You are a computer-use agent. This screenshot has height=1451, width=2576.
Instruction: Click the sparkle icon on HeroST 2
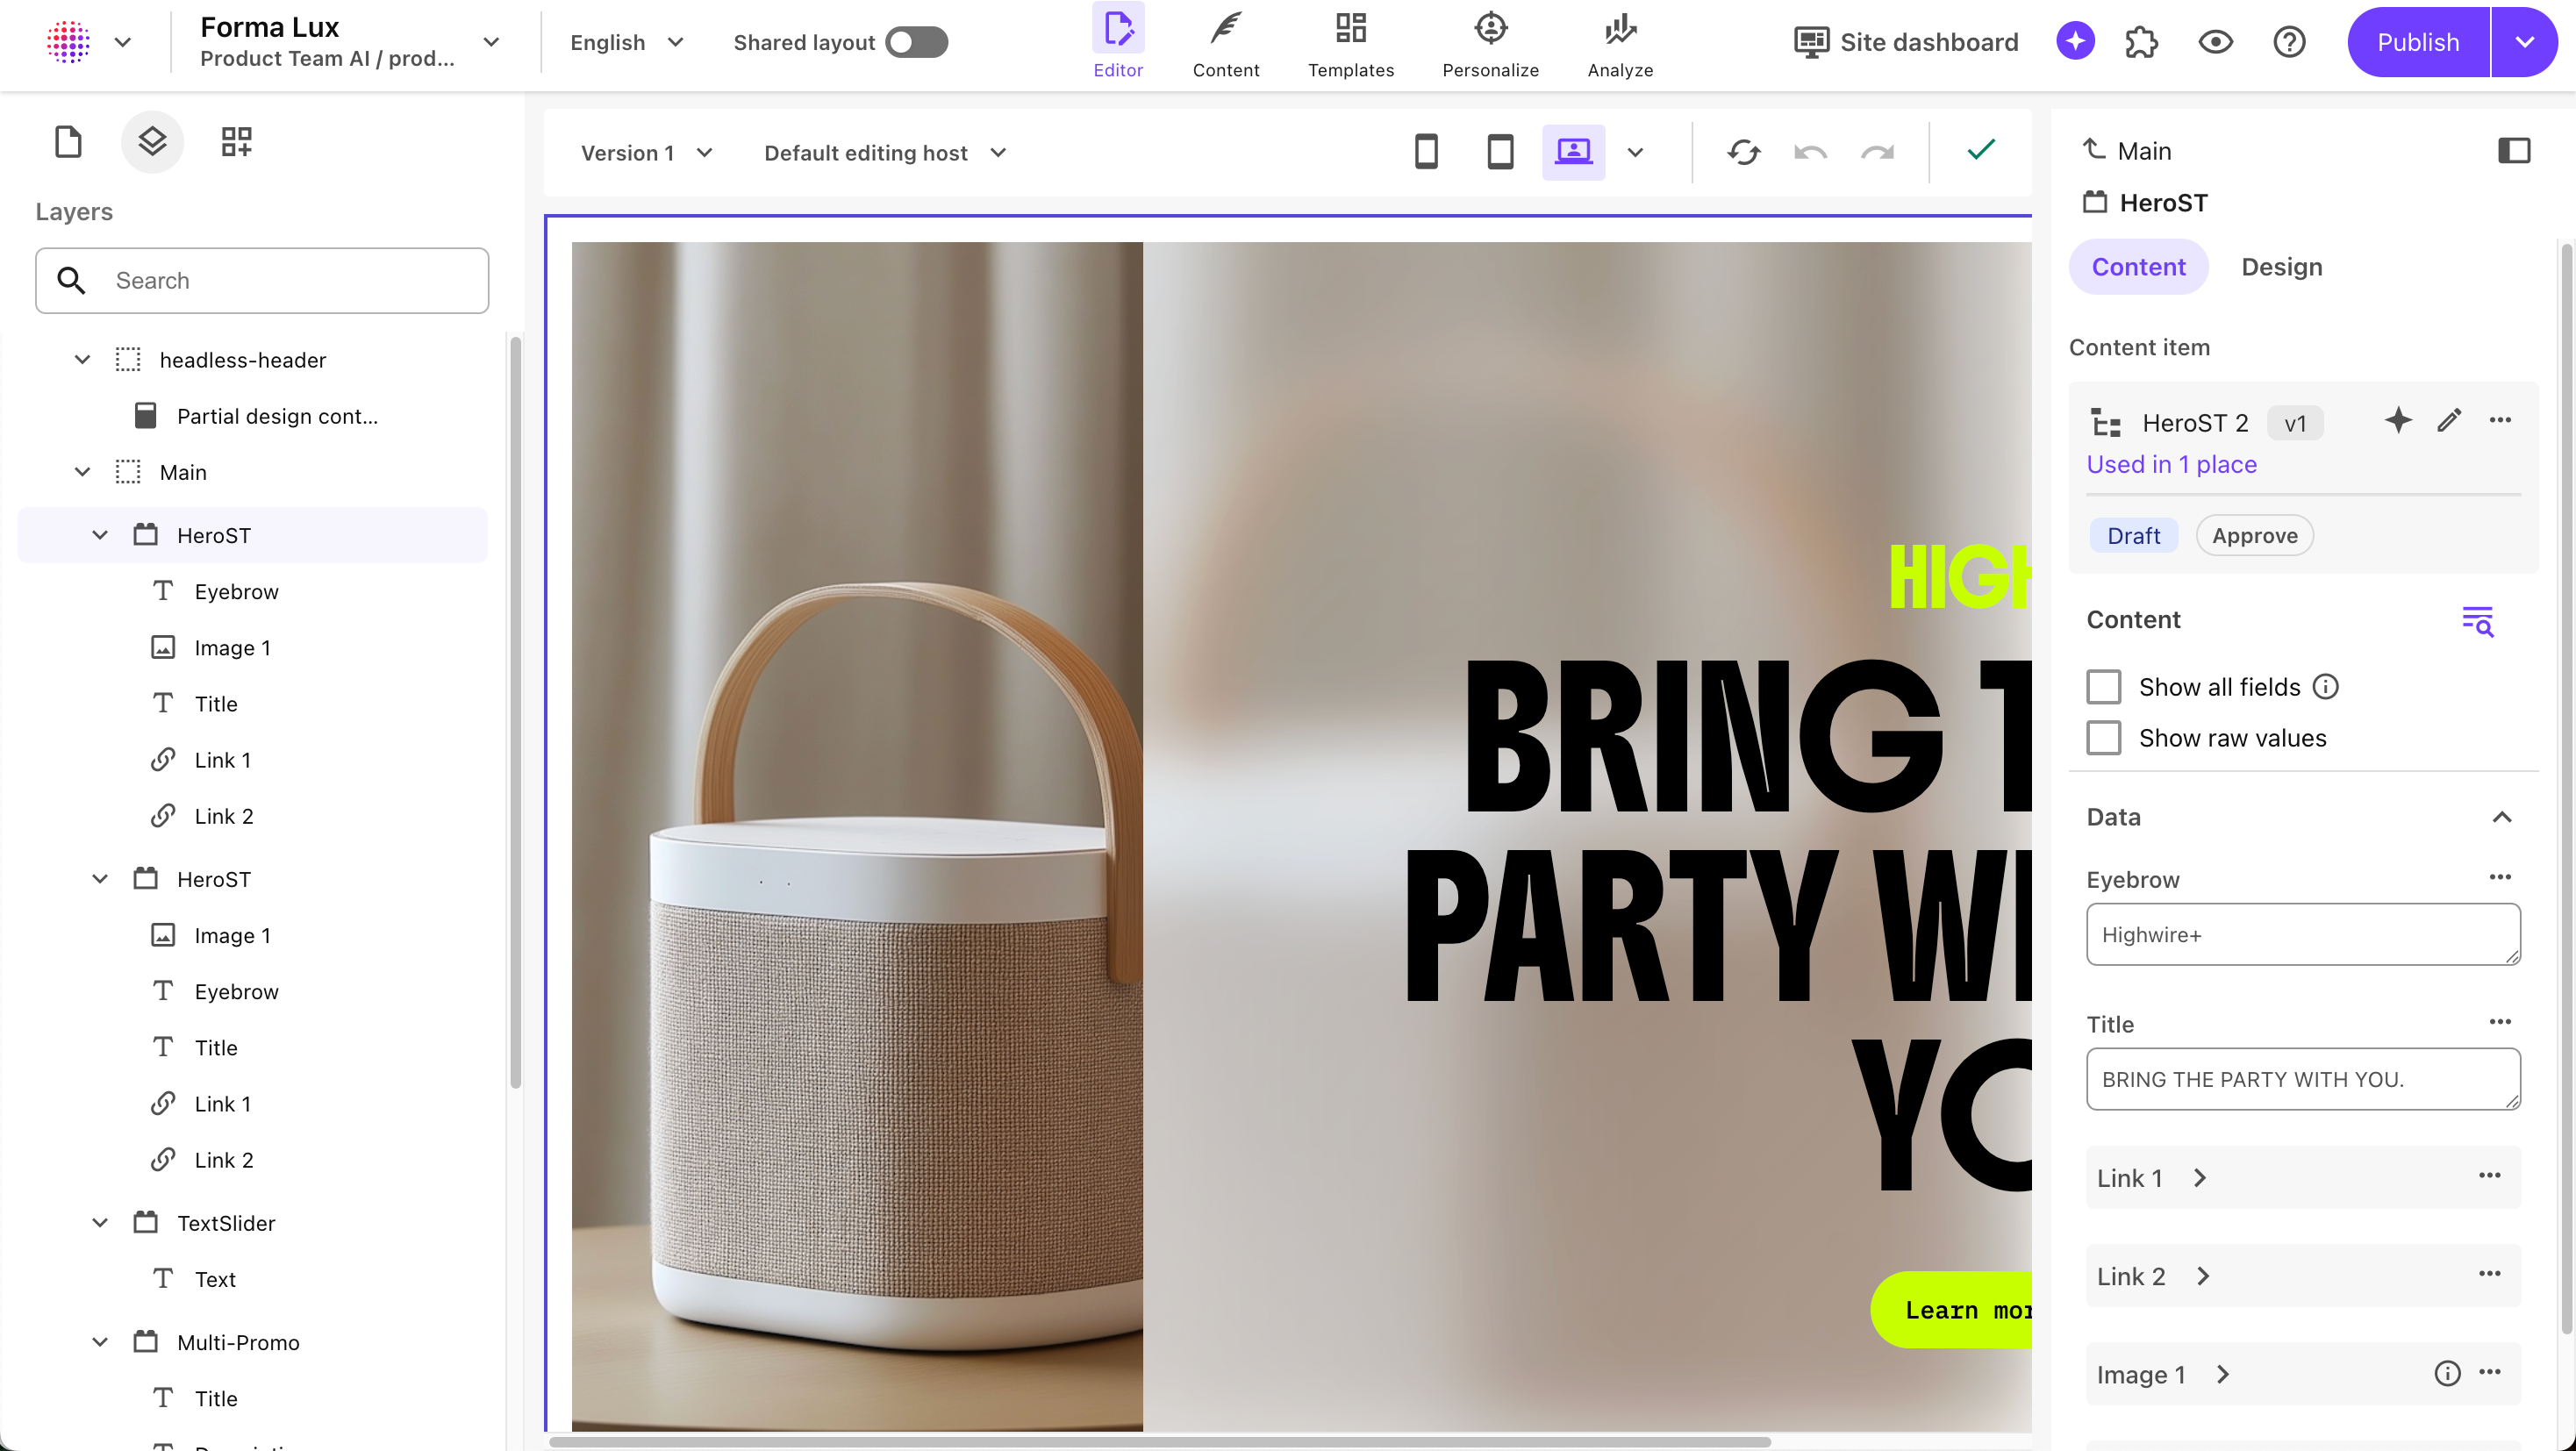pos(2398,420)
